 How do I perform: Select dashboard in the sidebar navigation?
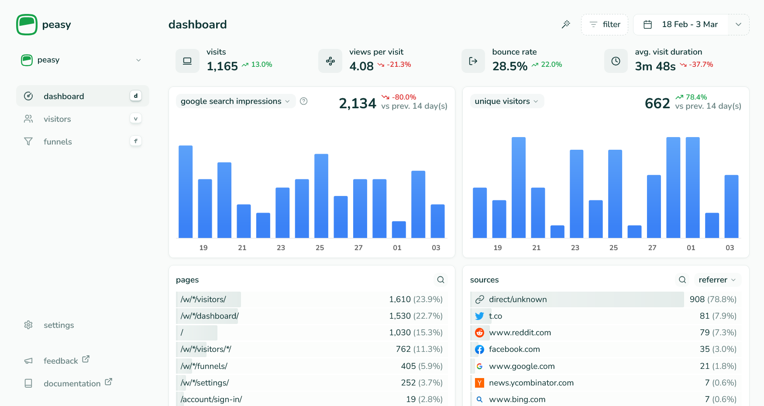[x=63, y=96]
